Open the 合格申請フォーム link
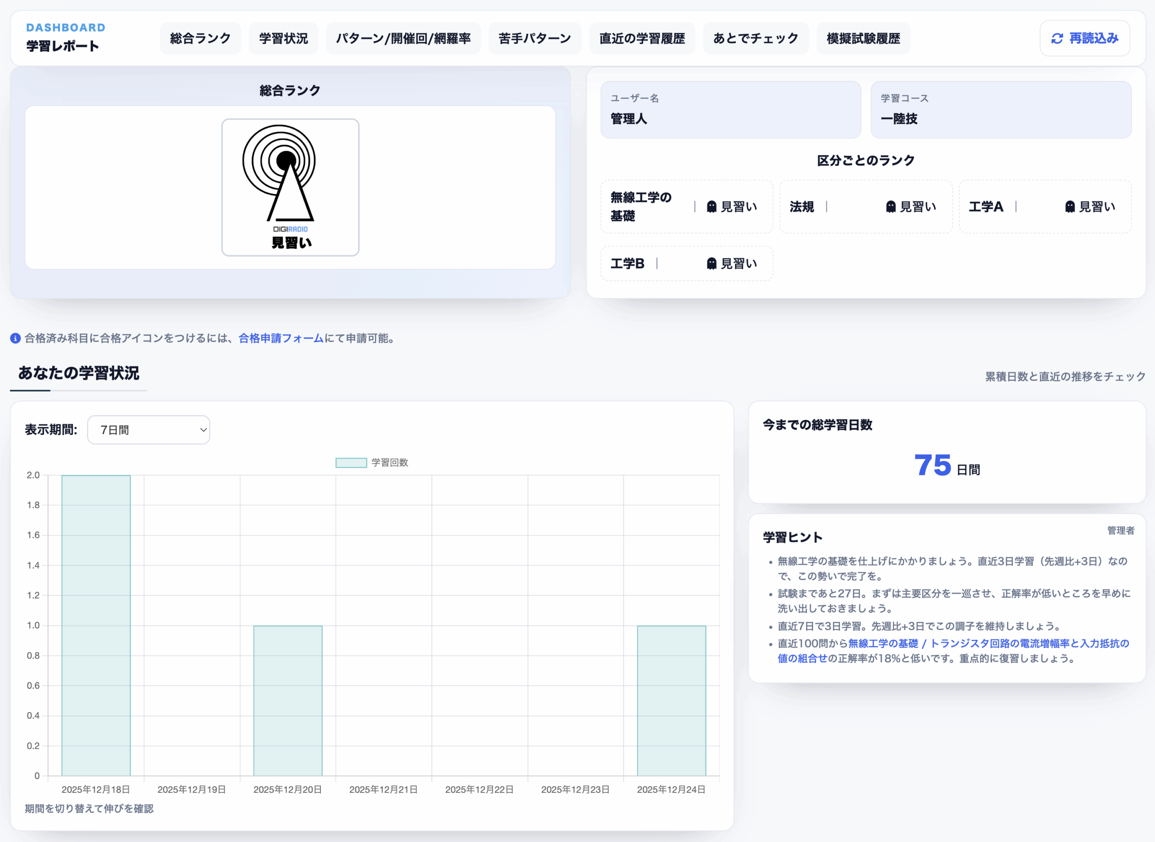This screenshot has height=842, width=1155. [x=281, y=338]
